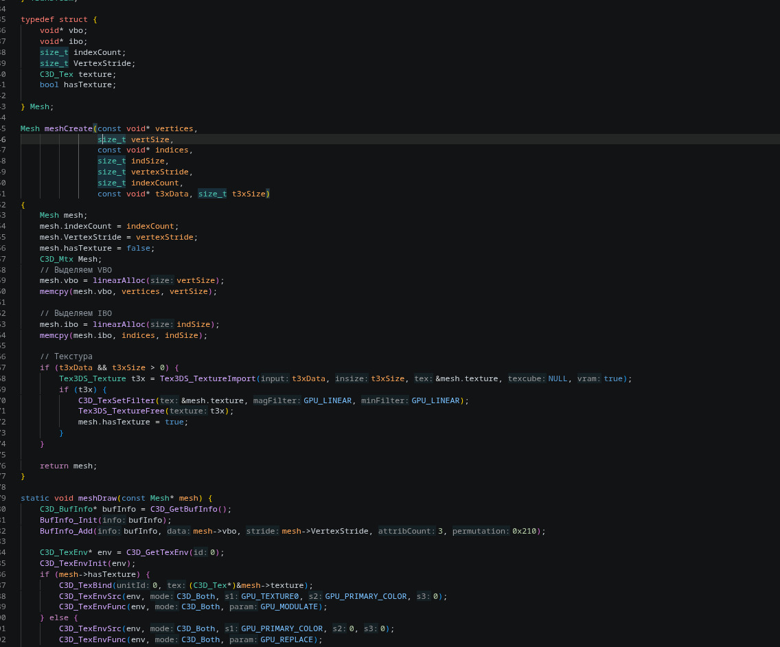Click the NULL texcube argument
This screenshot has height=647, width=780.
pyautogui.click(x=558, y=378)
